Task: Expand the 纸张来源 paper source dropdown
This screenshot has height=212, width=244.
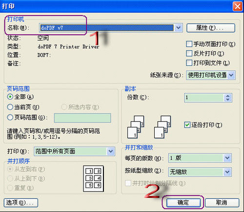Action: [x=231, y=75]
